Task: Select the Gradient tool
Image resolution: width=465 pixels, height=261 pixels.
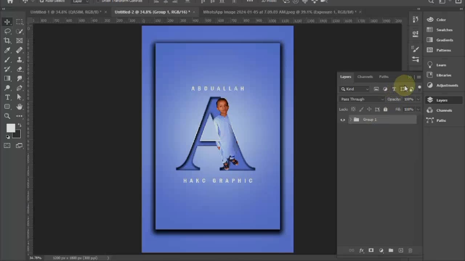Action: (7, 78)
